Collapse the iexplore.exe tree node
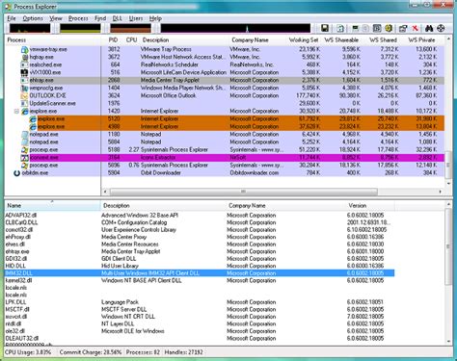This screenshot has width=457, height=361. coord(16,111)
